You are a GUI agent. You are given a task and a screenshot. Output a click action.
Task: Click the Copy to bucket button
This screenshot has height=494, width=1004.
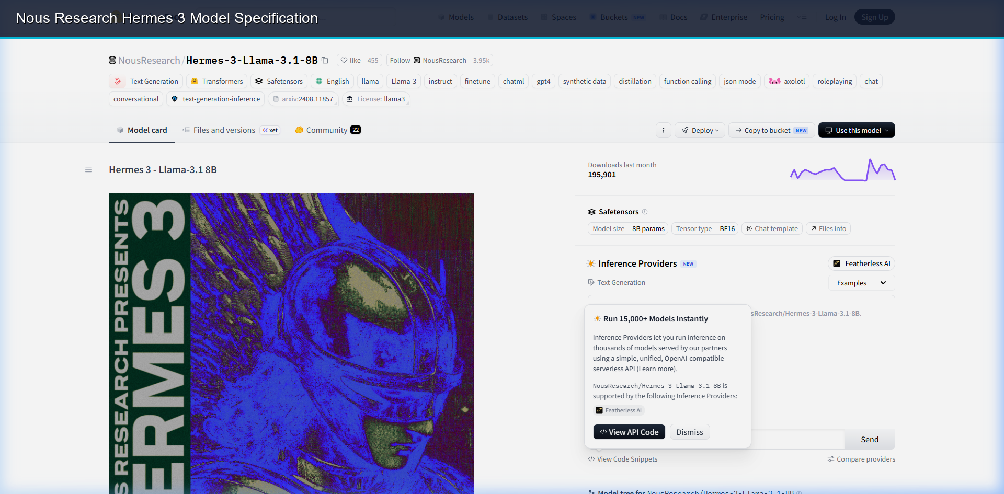point(771,130)
